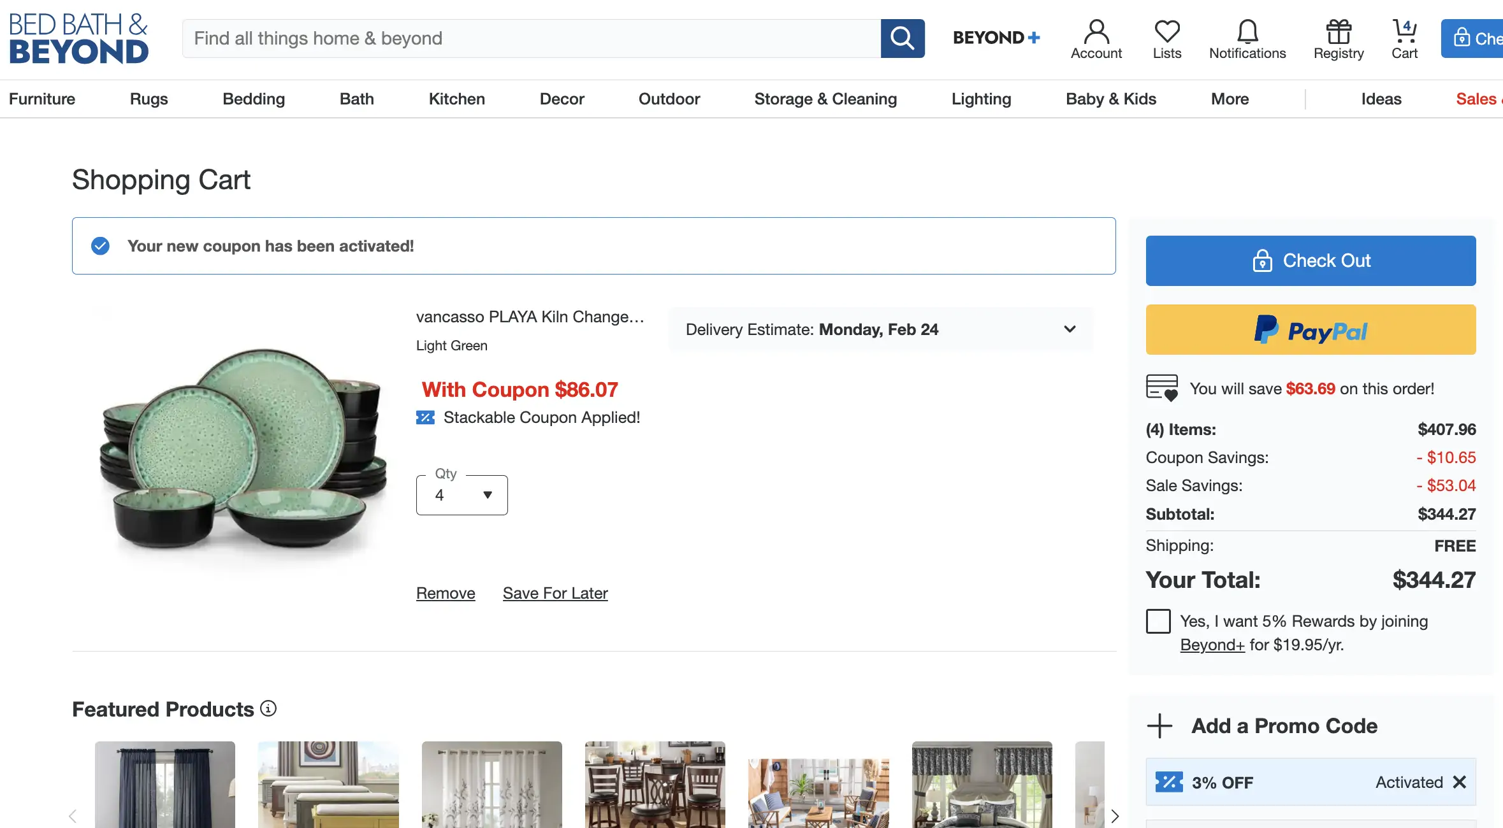This screenshot has height=828, width=1503.
Task: Remove the 3% OFF coupon
Action: pyautogui.click(x=1459, y=782)
